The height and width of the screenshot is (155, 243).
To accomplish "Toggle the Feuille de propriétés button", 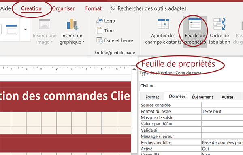I will 195,32.
